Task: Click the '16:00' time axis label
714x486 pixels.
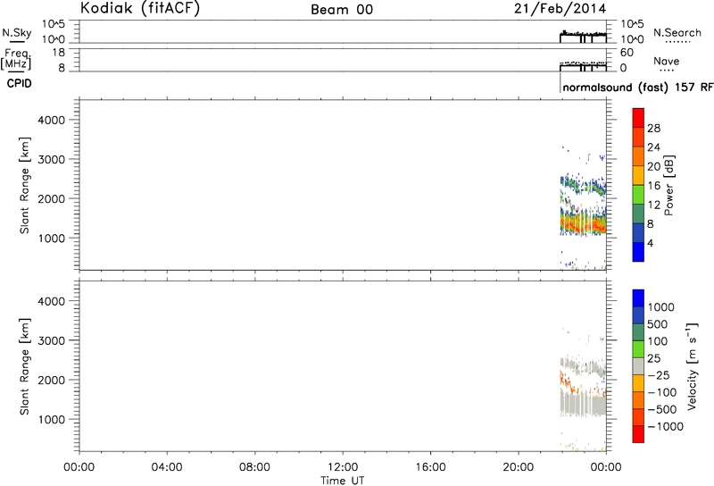Action: (x=431, y=467)
